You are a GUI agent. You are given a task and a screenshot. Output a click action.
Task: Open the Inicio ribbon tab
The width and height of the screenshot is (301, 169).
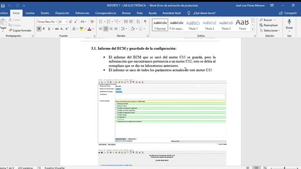pos(16,13)
